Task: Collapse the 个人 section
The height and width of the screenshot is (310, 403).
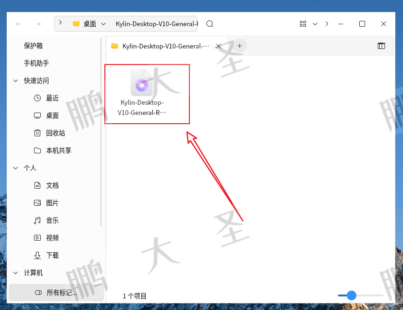Action: pyautogui.click(x=16, y=168)
